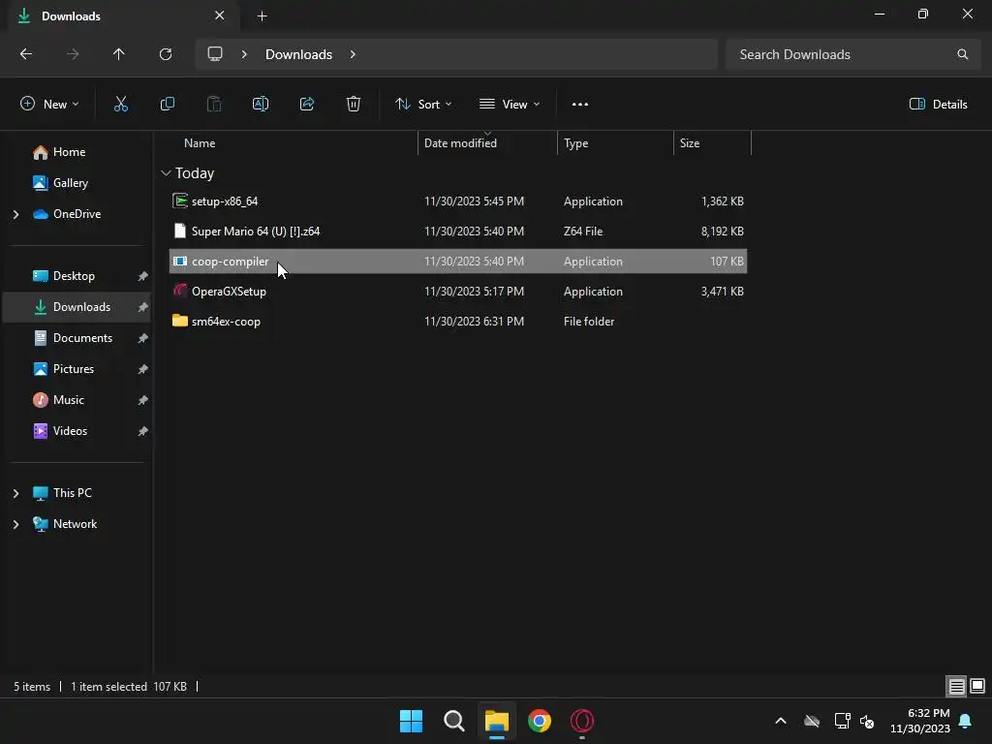Click the search magnifier in Search Downloads

pos(962,54)
